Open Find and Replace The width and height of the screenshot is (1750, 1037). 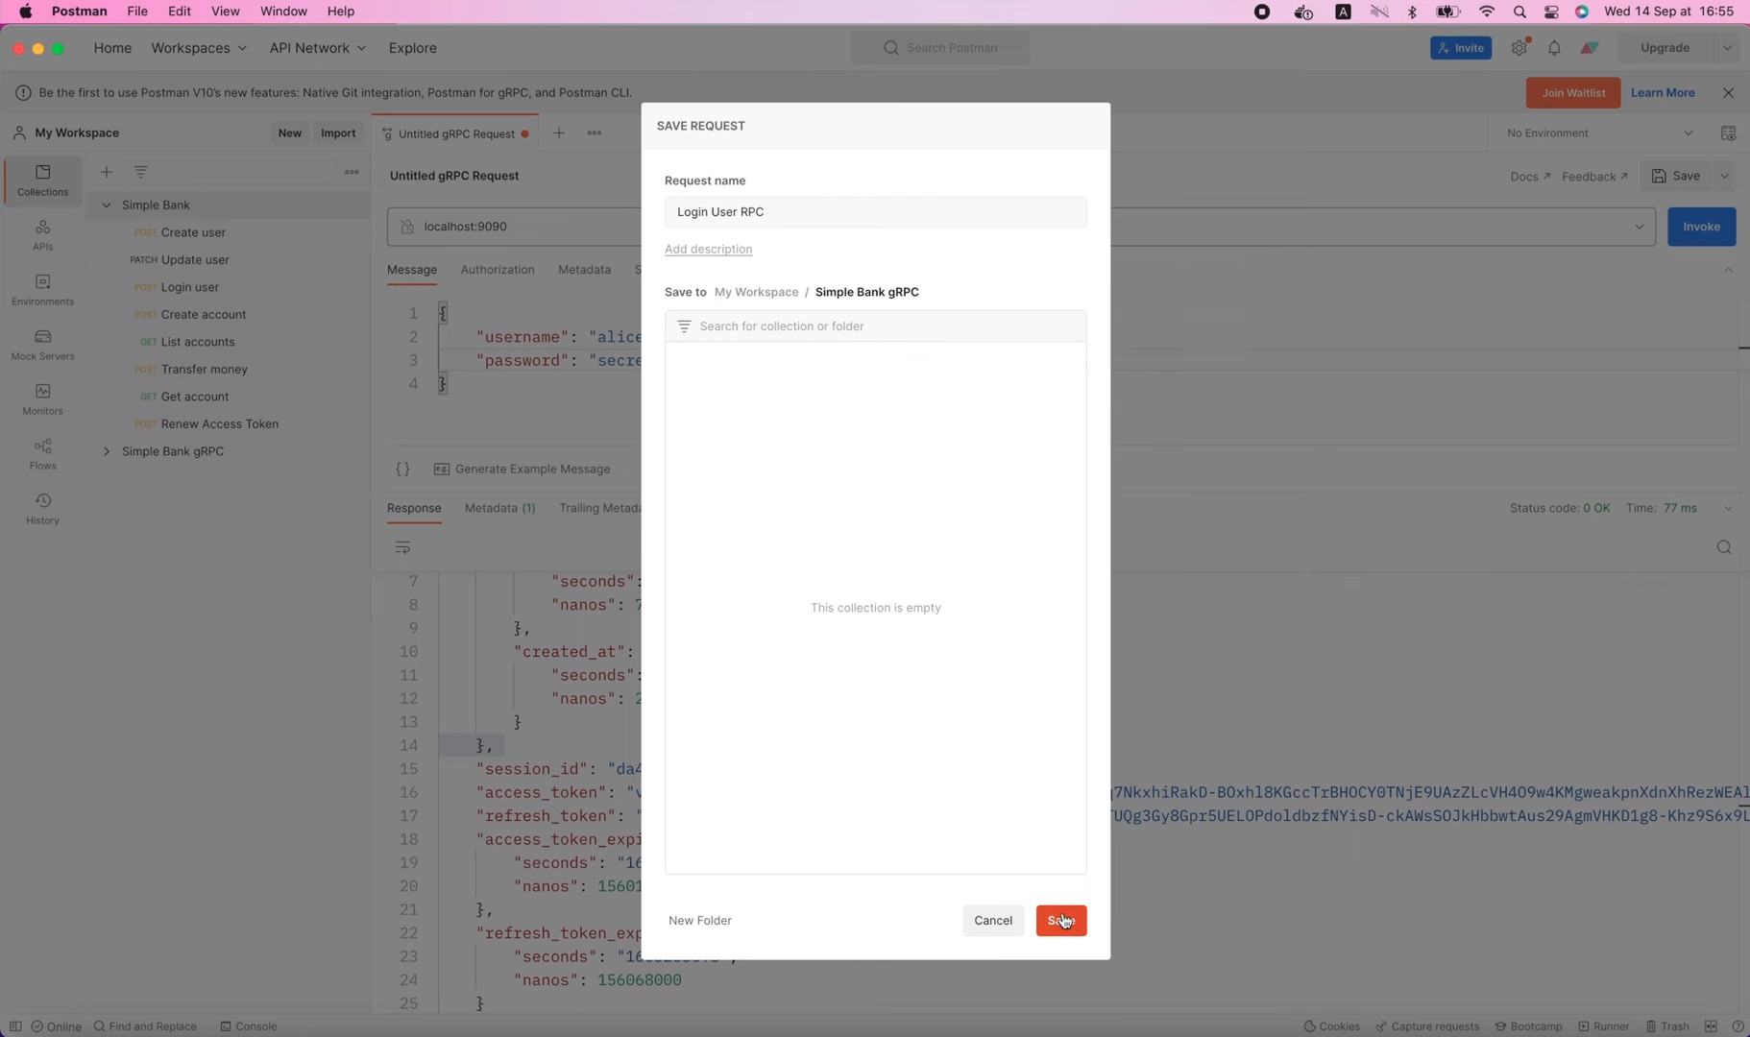(x=145, y=1026)
